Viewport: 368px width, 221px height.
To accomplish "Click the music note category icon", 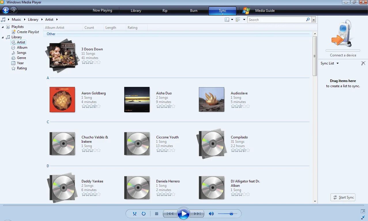I will tap(3, 20).
